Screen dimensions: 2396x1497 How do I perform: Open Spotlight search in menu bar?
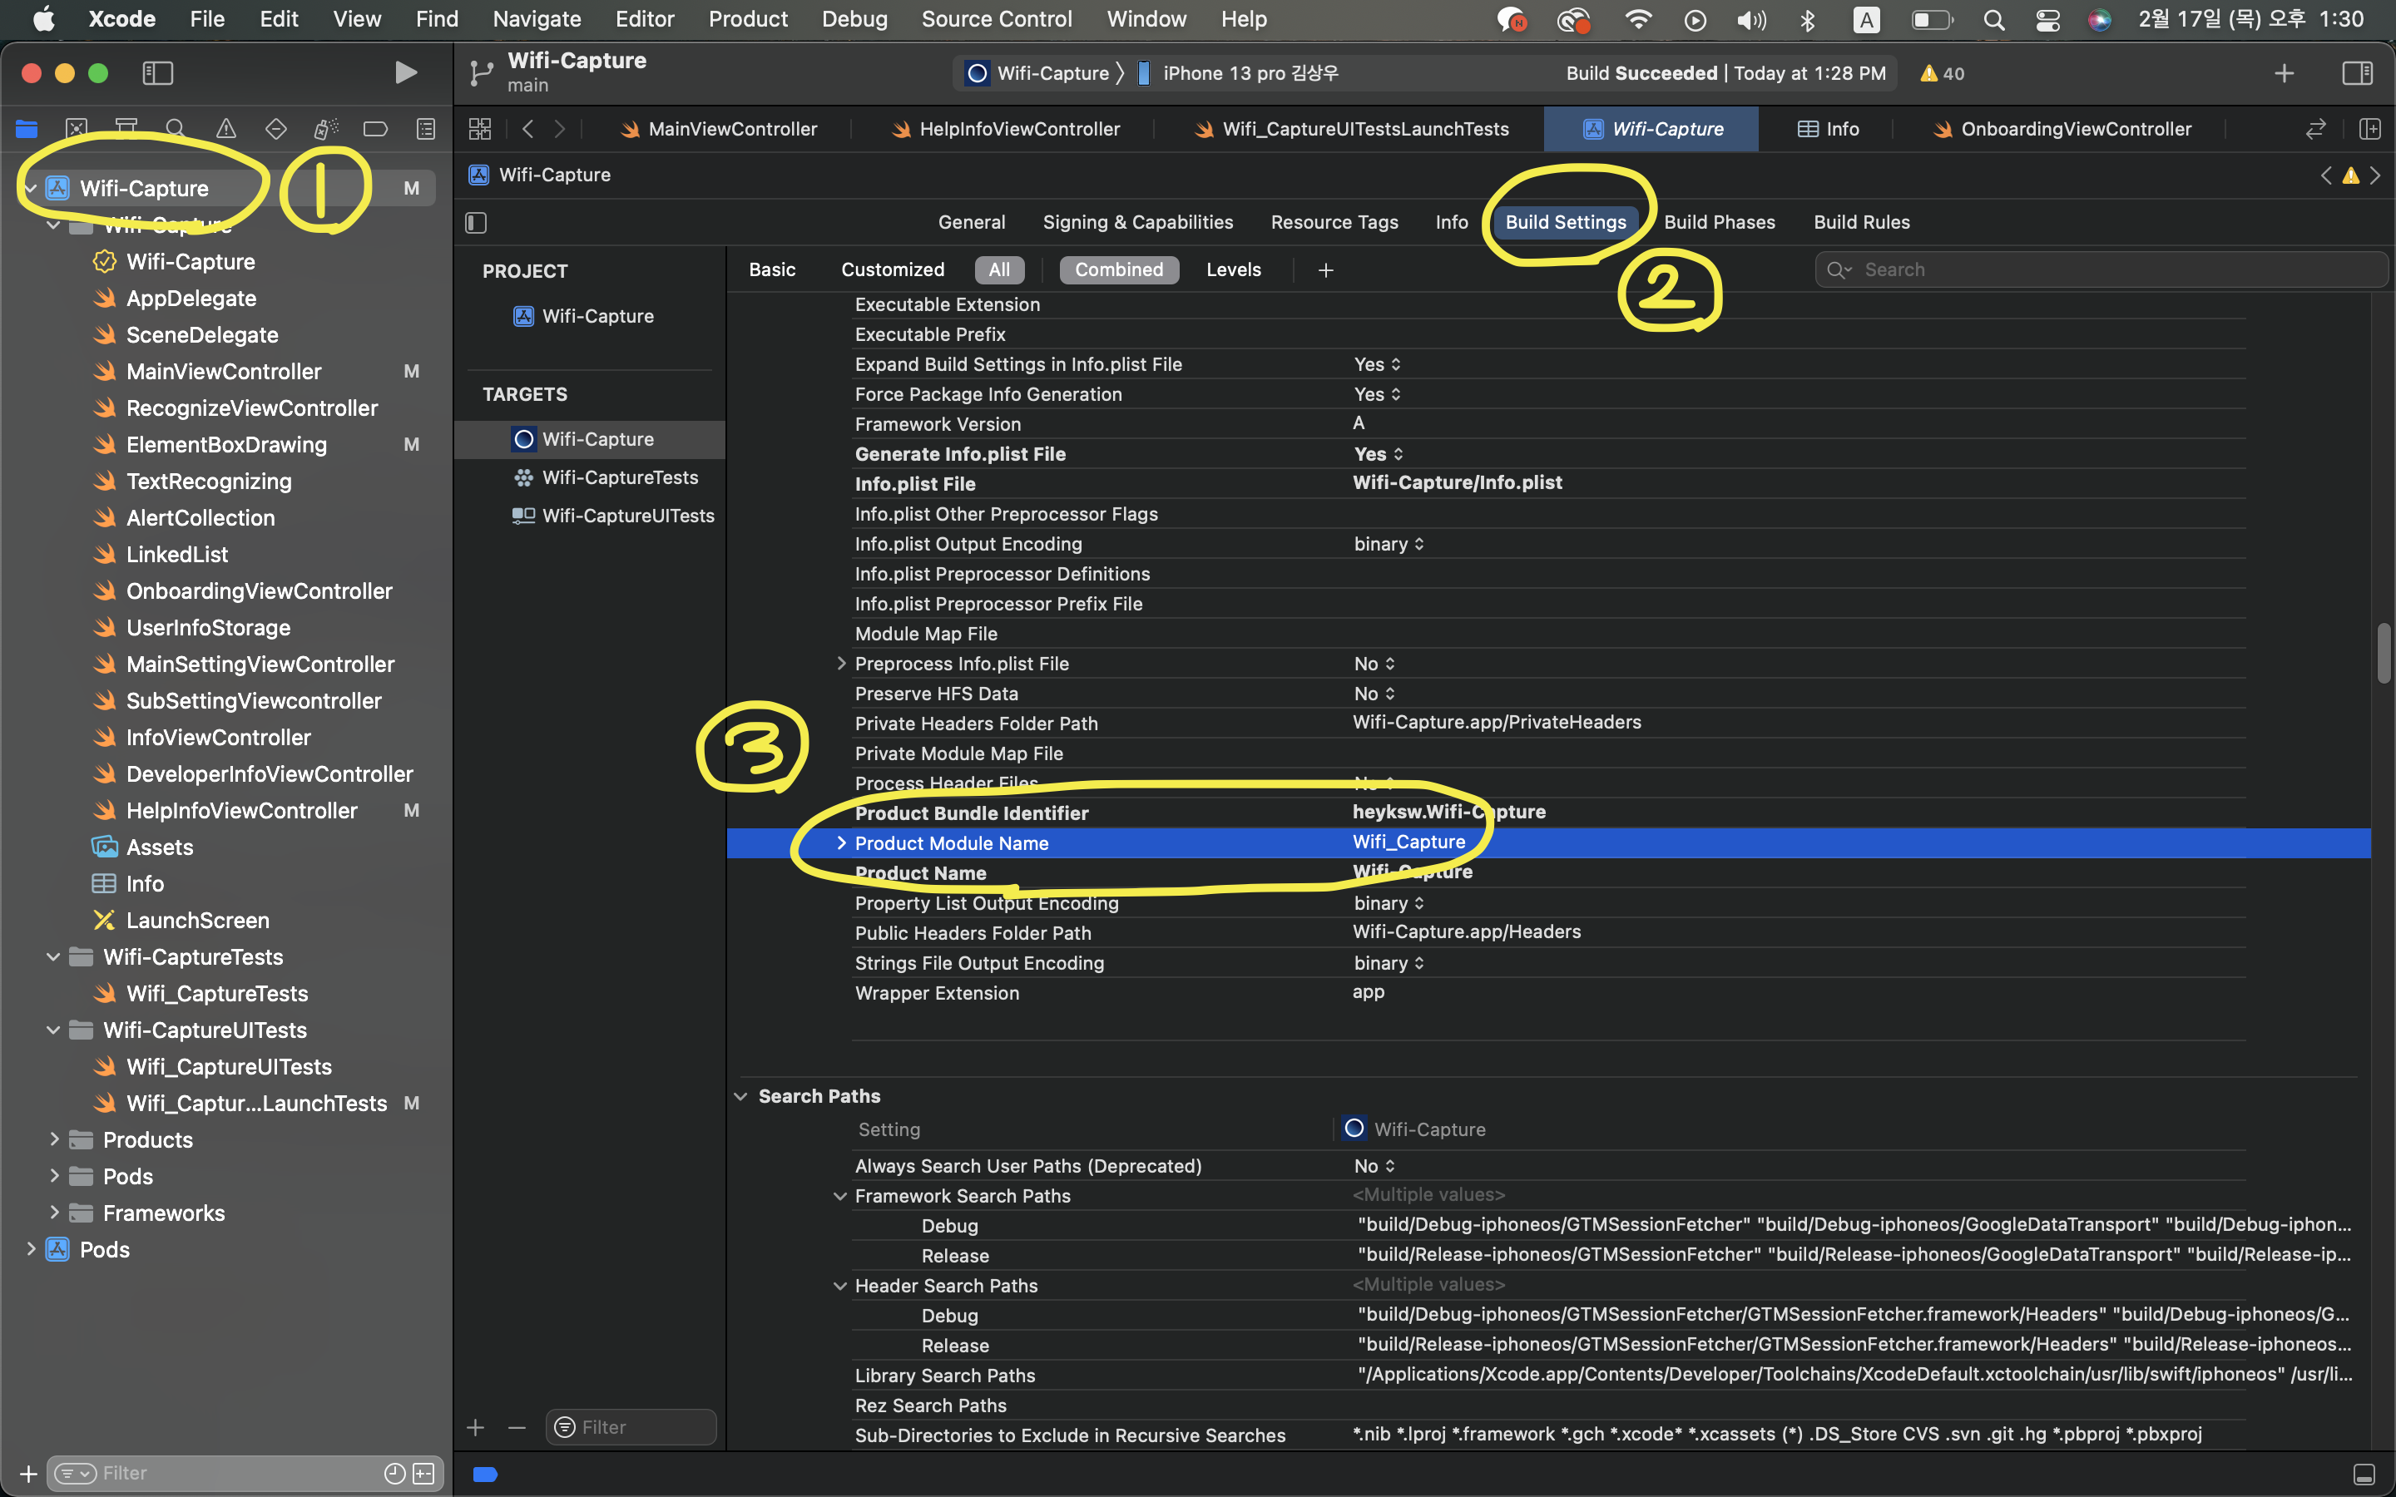click(1994, 19)
